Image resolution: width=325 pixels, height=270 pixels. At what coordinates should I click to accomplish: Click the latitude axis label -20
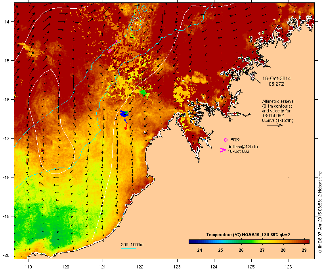[6, 255]
